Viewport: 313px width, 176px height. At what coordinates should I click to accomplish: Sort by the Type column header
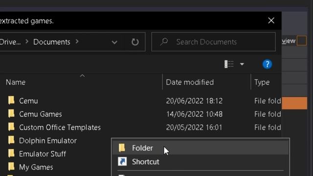[x=262, y=82]
